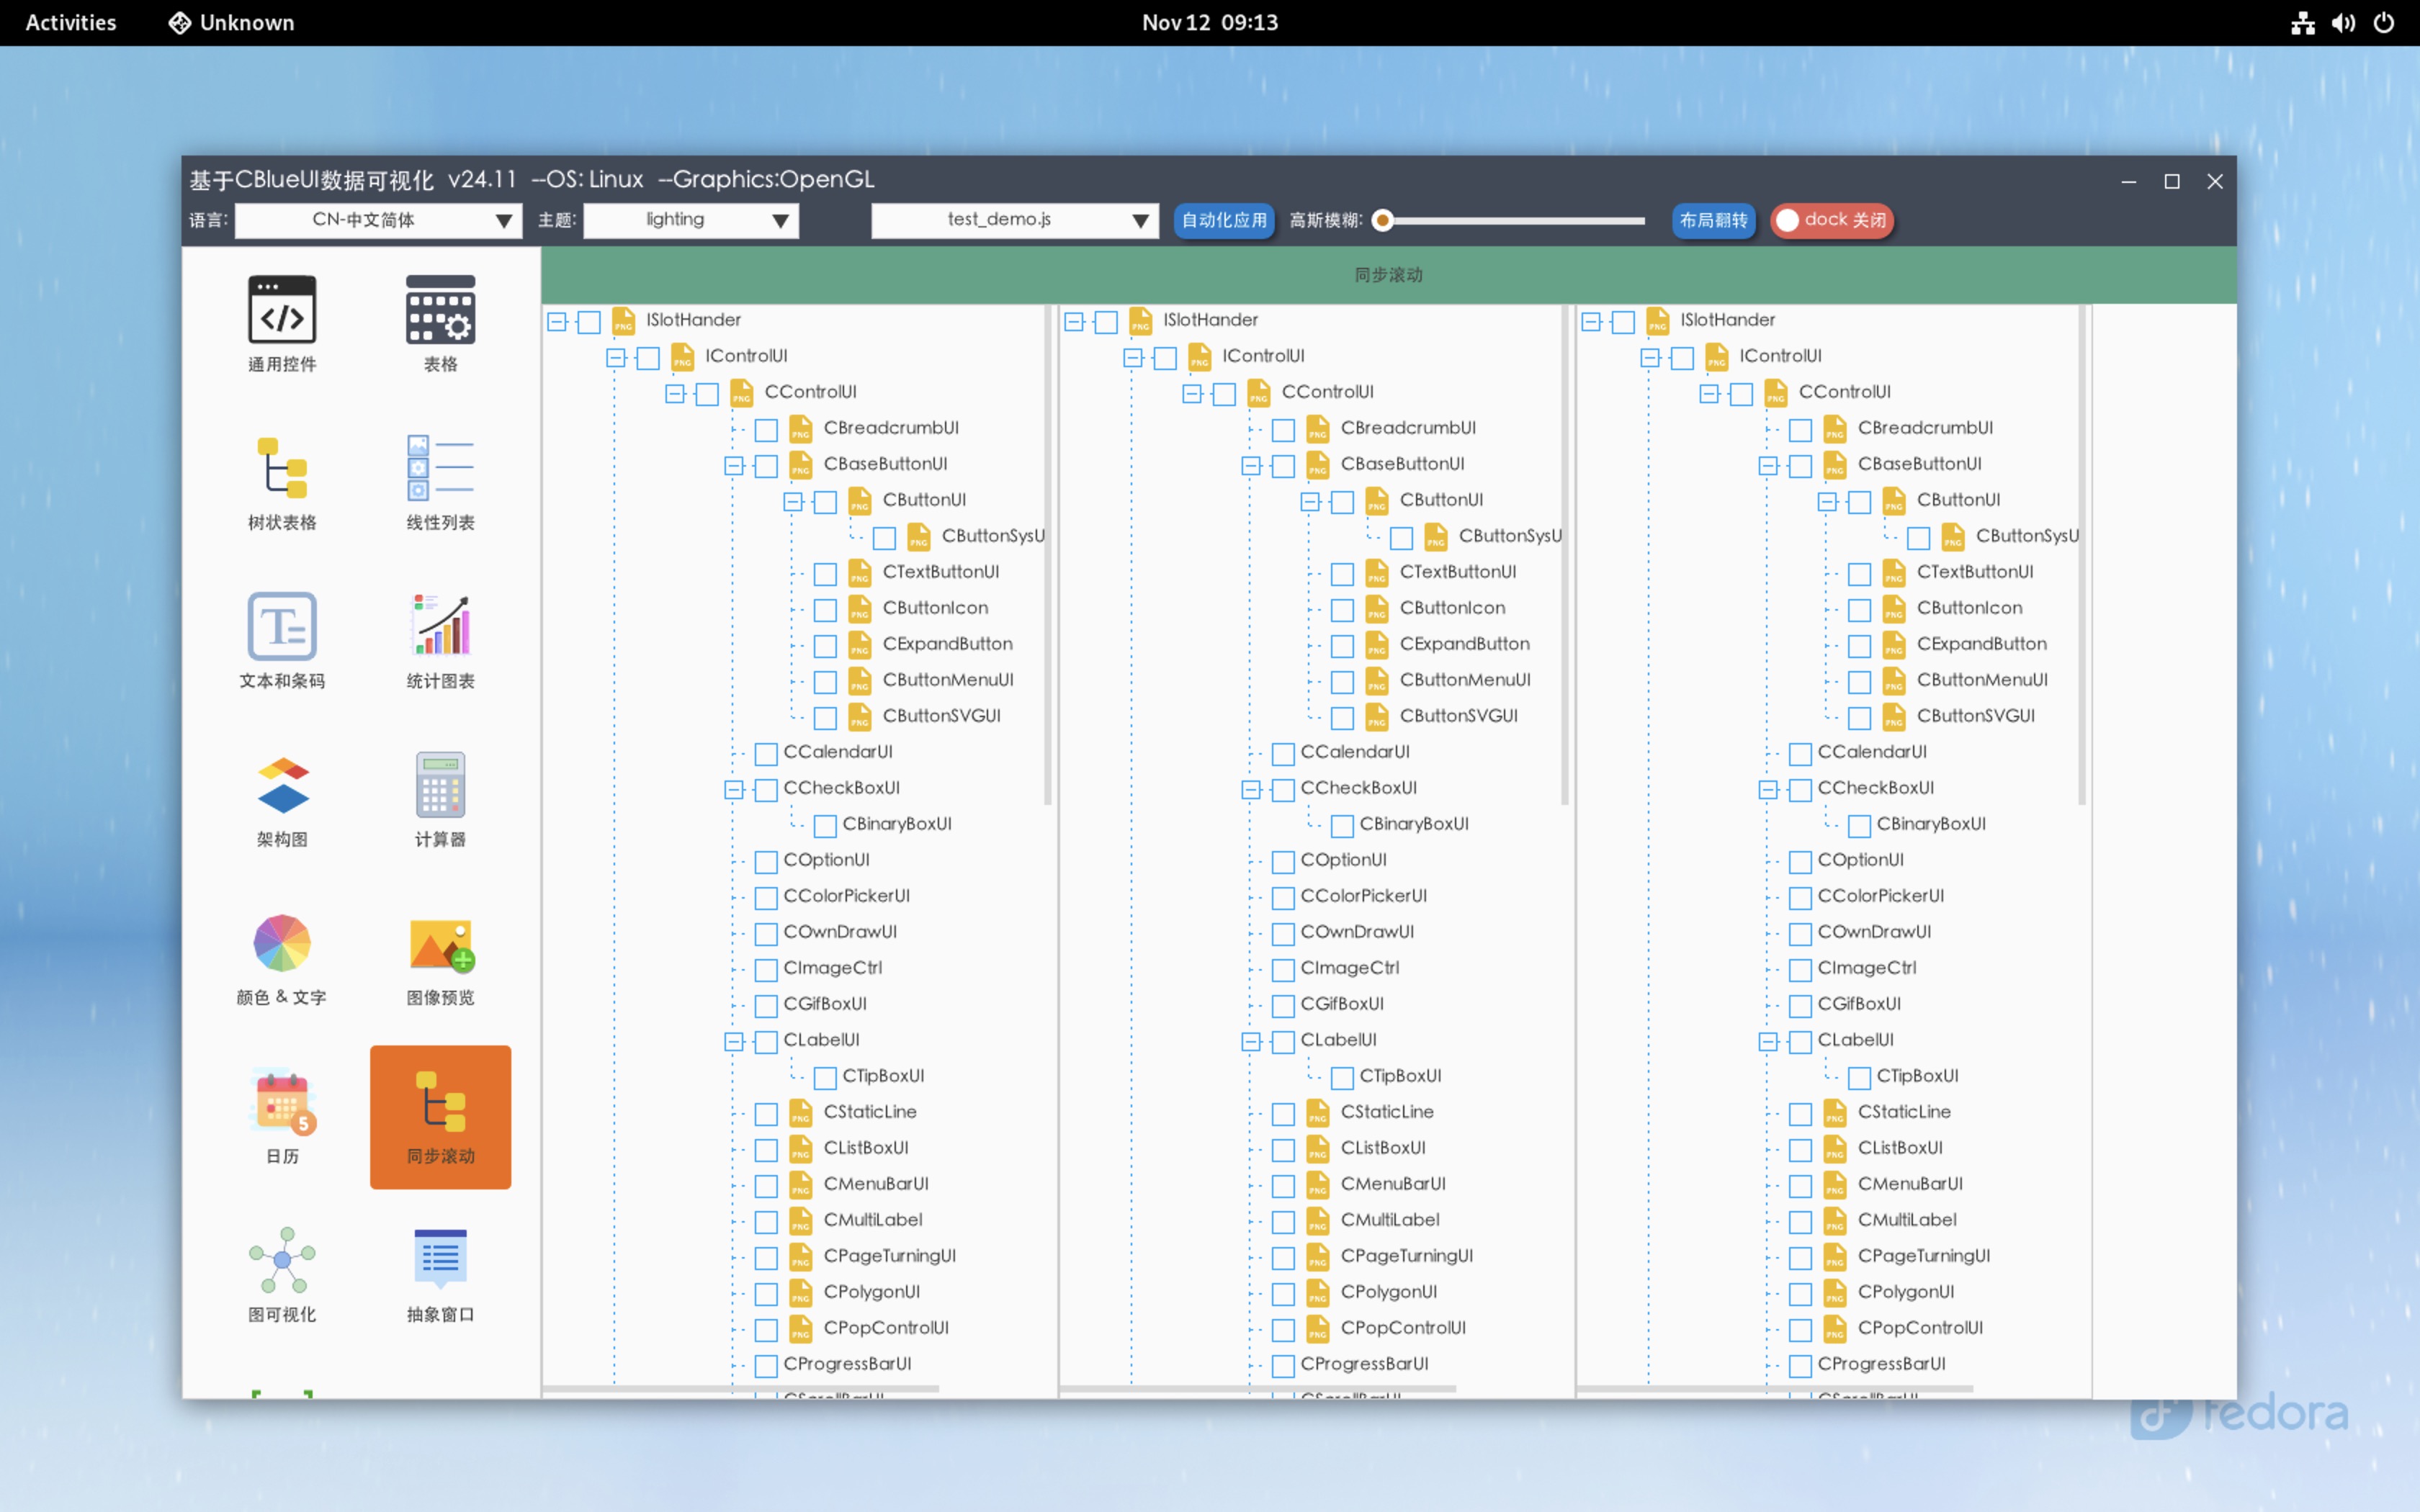2420x1512 pixels.
Task: Click the 统计图表 chart icon
Action: (440, 627)
